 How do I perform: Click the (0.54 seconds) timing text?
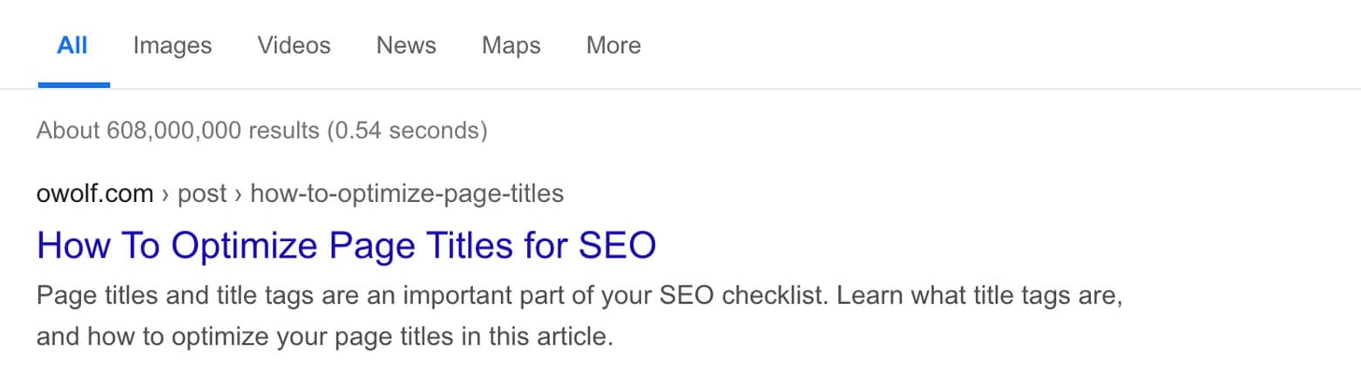pos(407,131)
